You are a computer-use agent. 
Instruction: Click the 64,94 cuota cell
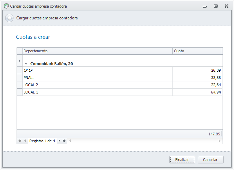pyautogui.click(x=197, y=92)
